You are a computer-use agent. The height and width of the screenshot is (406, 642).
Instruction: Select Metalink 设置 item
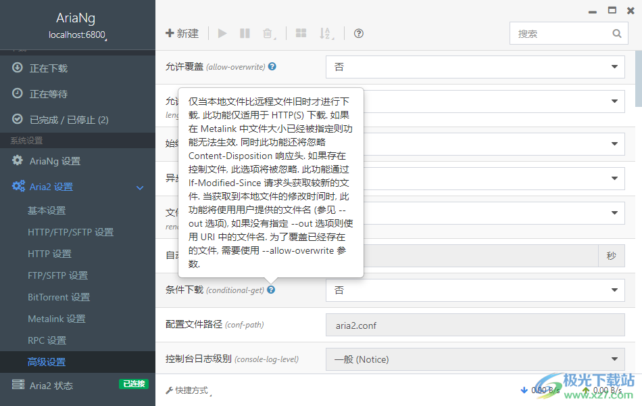(57, 319)
